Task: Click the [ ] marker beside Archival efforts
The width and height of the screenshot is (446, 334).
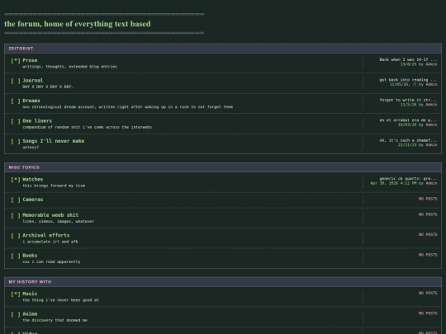Action: (x=16, y=235)
